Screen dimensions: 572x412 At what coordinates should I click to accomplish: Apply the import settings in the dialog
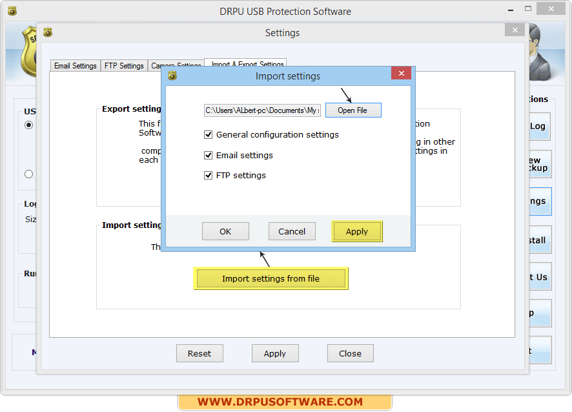[x=357, y=231]
